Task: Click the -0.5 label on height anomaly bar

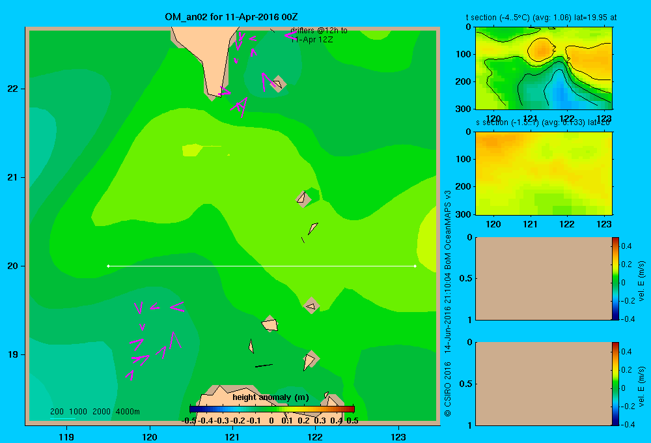Action: click(189, 421)
